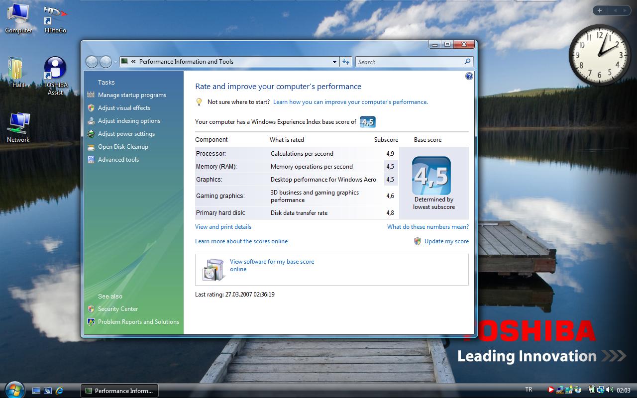Click the Update my score shield icon

pos(418,241)
